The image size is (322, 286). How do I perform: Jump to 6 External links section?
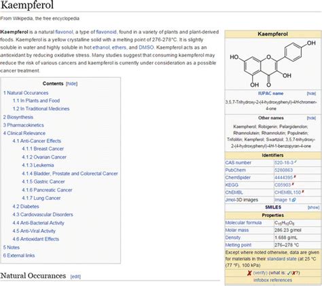[19, 256]
